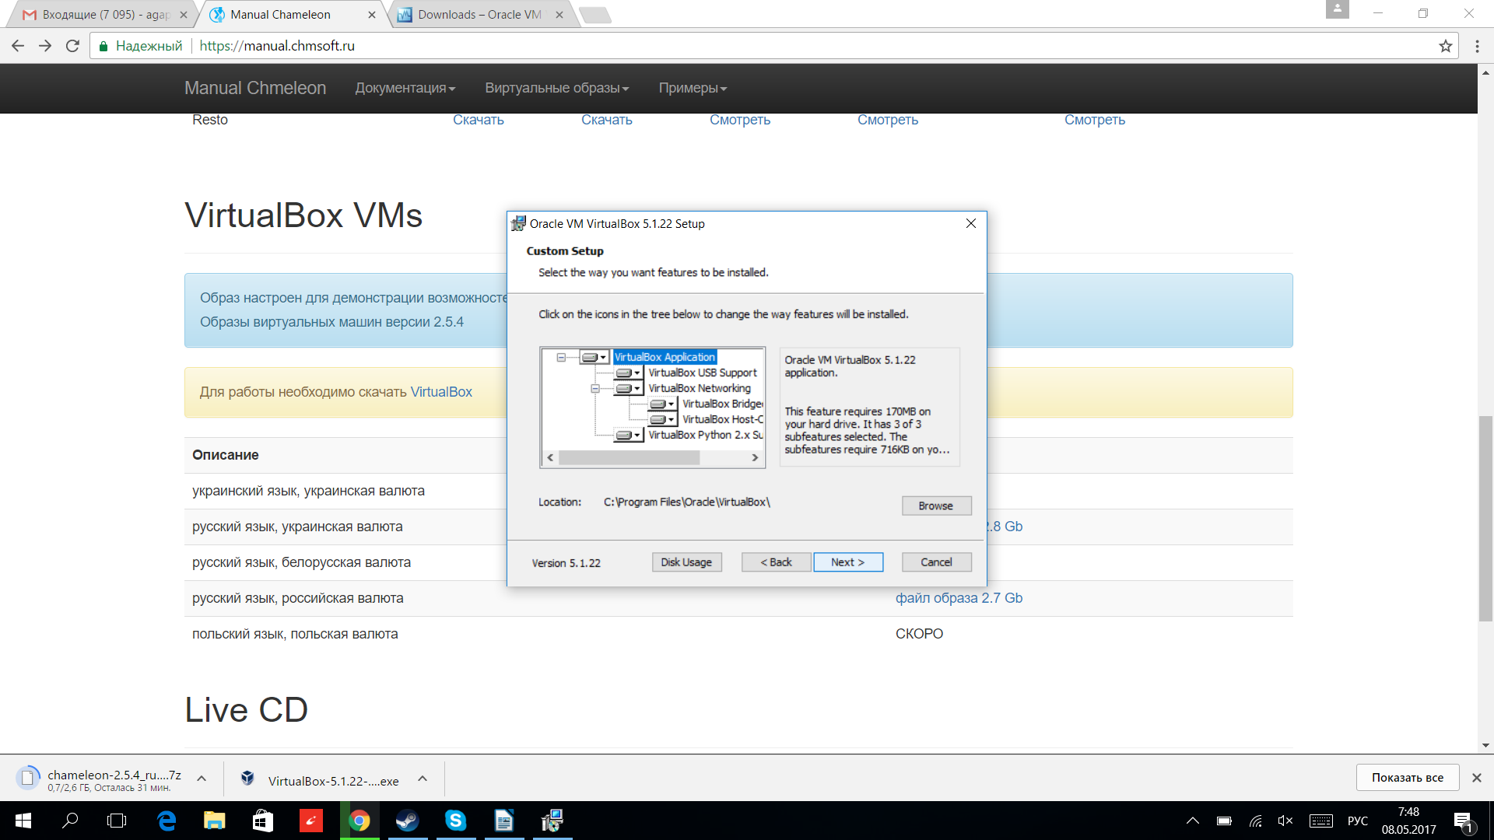The height and width of the screenshot is (840, 1494).
Task: Open options for VirtualBox-5.1.22 exe download
Action: pyautogui.click(x=423, y=779)
